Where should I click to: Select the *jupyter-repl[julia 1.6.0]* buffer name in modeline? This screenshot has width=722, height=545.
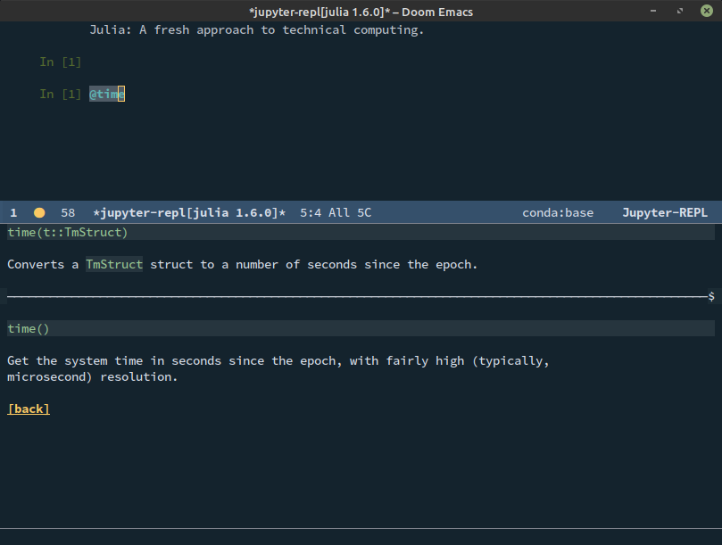point(189,212)
